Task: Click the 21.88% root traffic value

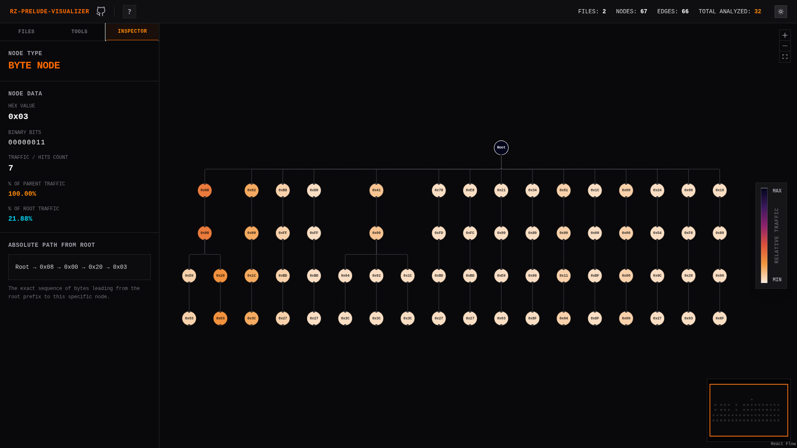Action: (x=20, y=219)
